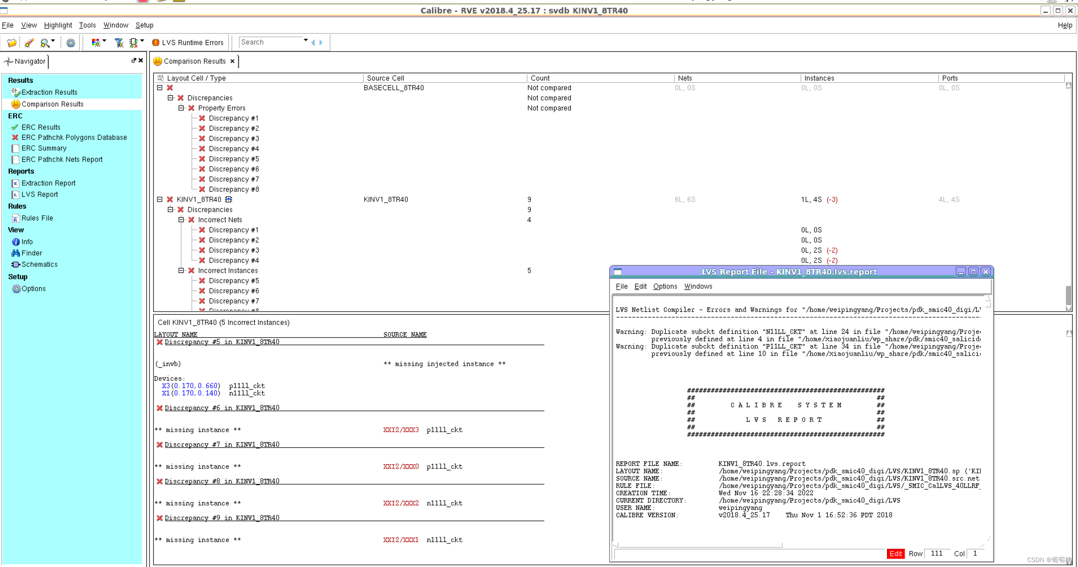Activate the zoom-to-highlight toolbar tool
Viewport: 1078px width, 567px height.
(45, 42)
